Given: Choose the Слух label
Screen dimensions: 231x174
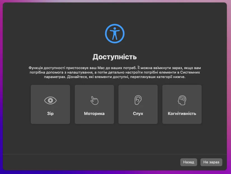Looking at the screenshot, I should click(138, 114).
